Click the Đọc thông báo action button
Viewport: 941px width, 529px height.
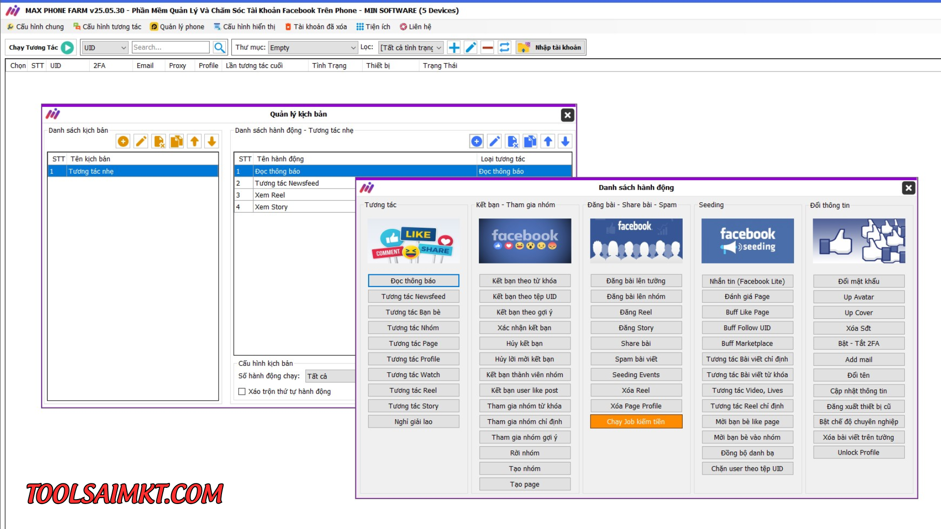pyautogui.click(x=413, y=281)
